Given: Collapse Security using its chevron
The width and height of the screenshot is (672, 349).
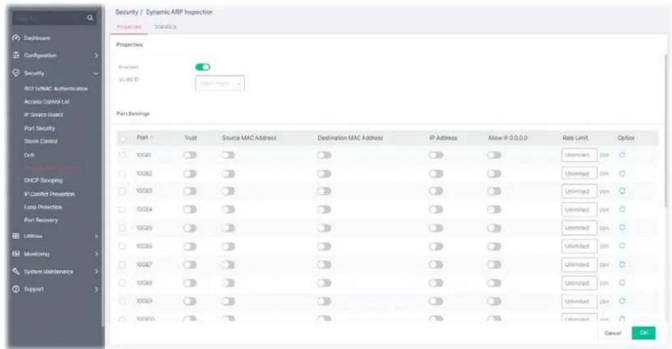Looking at the screenshot, I should (96, 74).
